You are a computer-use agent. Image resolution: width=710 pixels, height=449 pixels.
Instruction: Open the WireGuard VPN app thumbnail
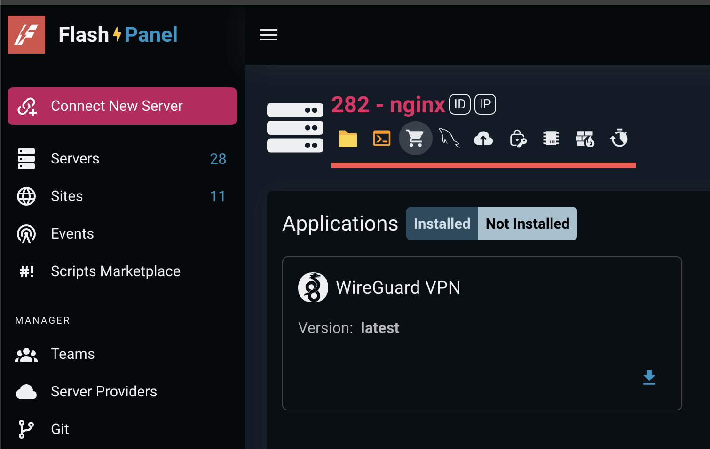[313, 287]
